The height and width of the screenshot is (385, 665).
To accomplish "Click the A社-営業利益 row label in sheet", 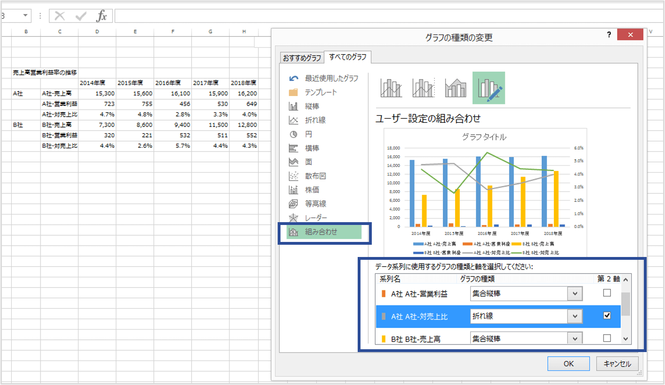I will click(x=59, y=104).
